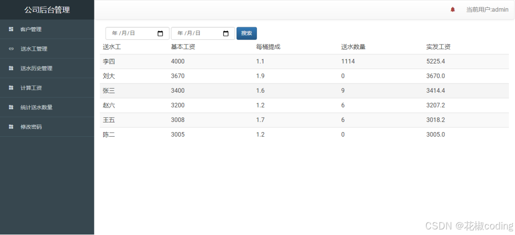Click base salary 3400 cell
Image resolution: width=515 pixels, height=235 pixels.
tap(178, 91)
